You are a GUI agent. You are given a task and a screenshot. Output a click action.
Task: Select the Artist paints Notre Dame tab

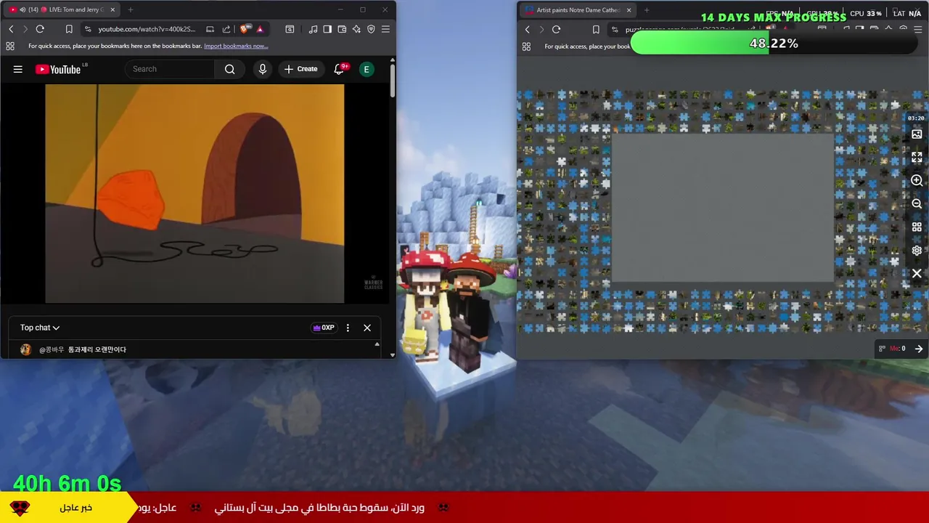point(577,10)
